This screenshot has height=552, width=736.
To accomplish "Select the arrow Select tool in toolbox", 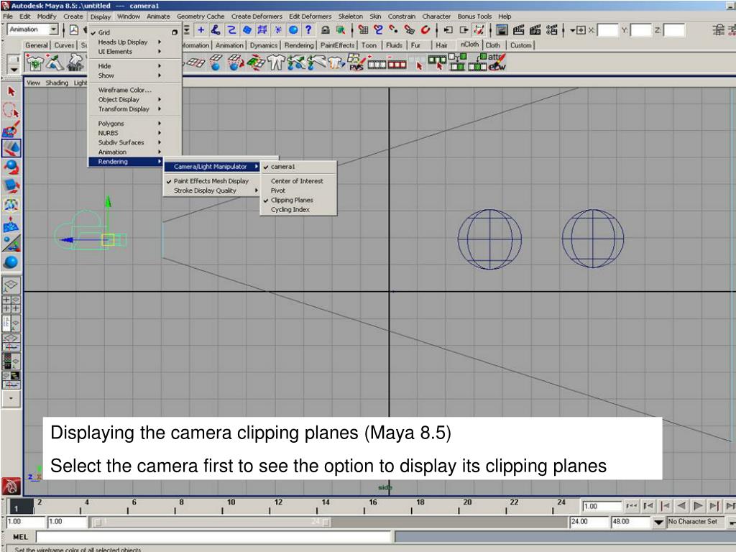I will coord(11,91).
